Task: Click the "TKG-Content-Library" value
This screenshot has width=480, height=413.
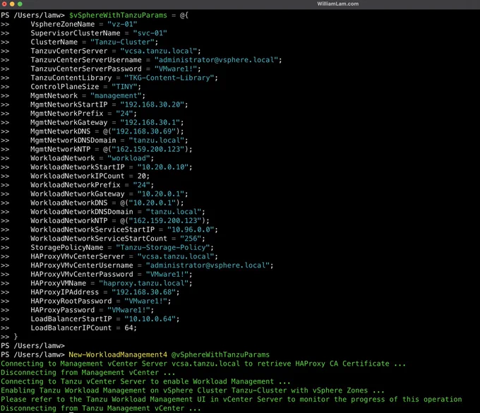Action: (169, 78)
